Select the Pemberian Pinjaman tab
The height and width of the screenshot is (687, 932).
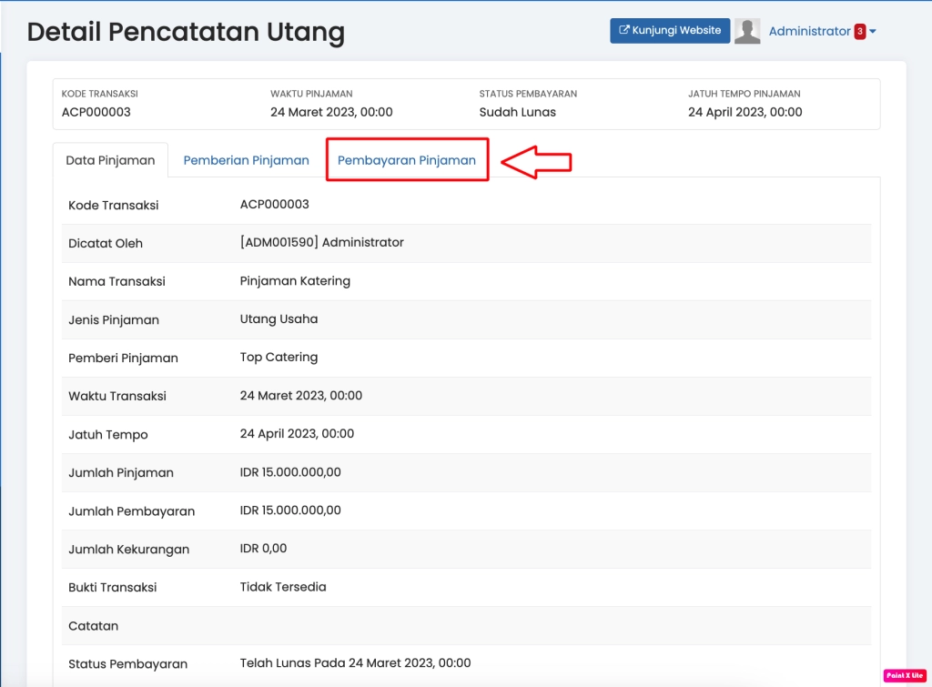(246, 159)
